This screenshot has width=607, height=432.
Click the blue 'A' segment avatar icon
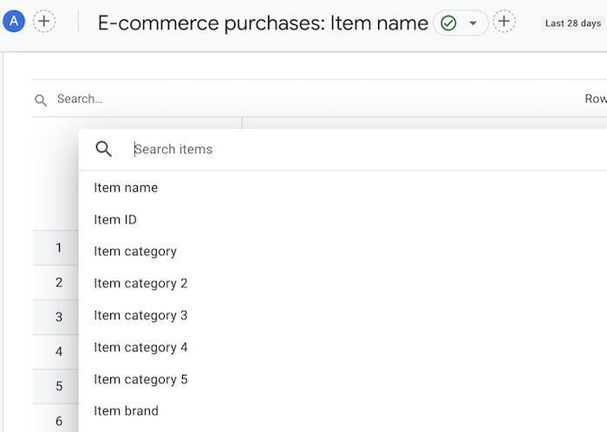(x=14, y=21)
